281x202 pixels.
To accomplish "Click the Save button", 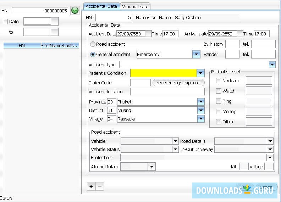I will tap(245, 187).
